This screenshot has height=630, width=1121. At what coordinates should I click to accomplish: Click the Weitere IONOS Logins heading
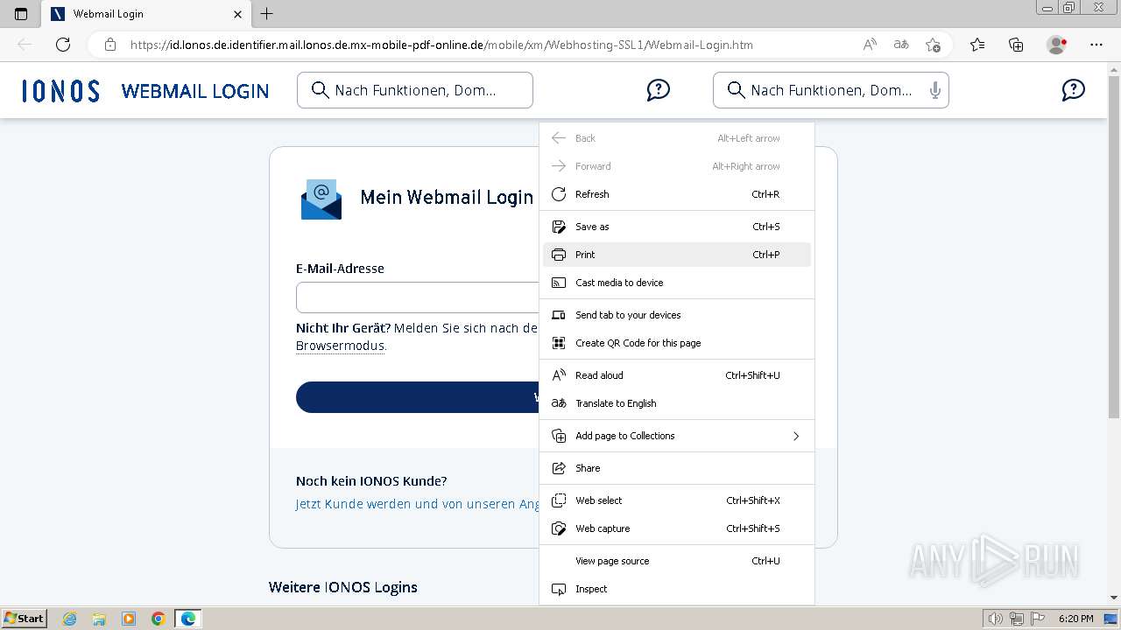(343, 587)
